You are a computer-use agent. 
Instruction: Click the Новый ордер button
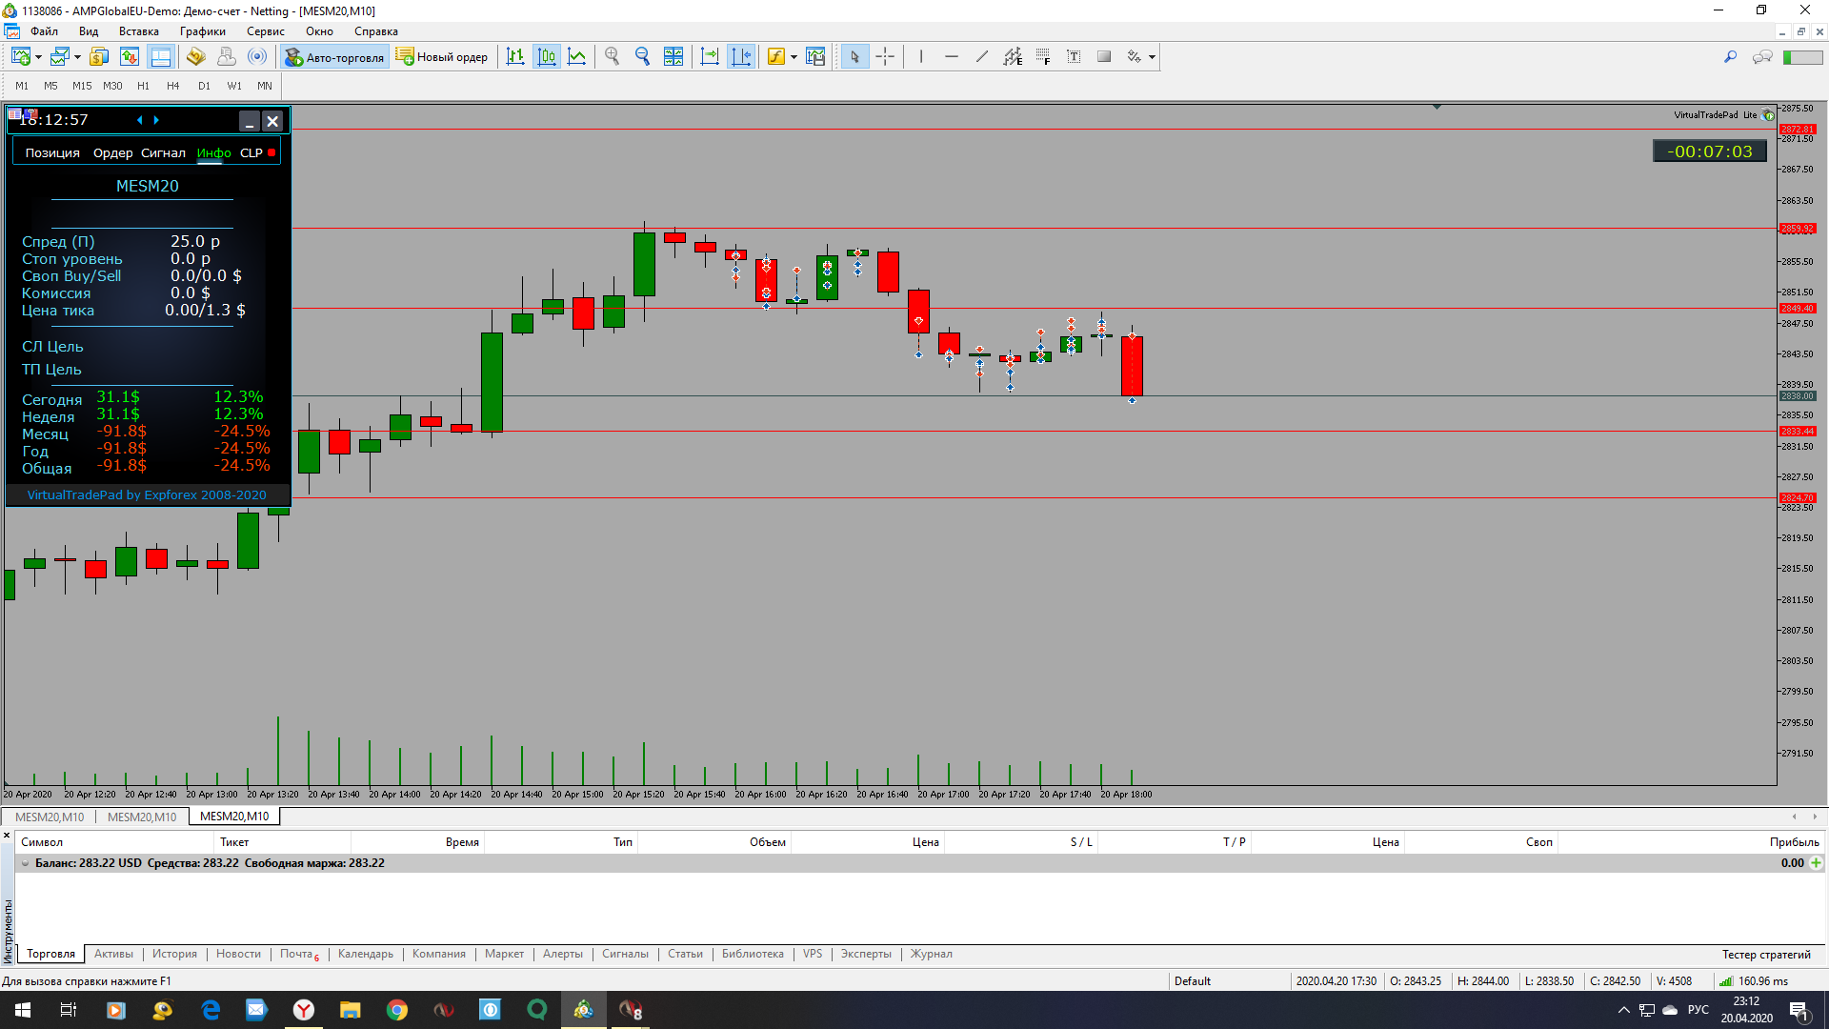[442, 57]
